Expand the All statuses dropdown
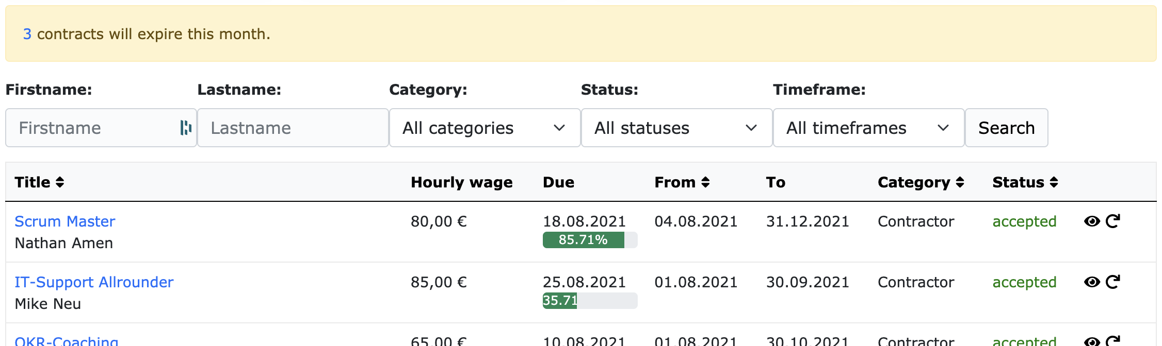The width and height of the screenshot is (1162, 346). coord(676,128)
